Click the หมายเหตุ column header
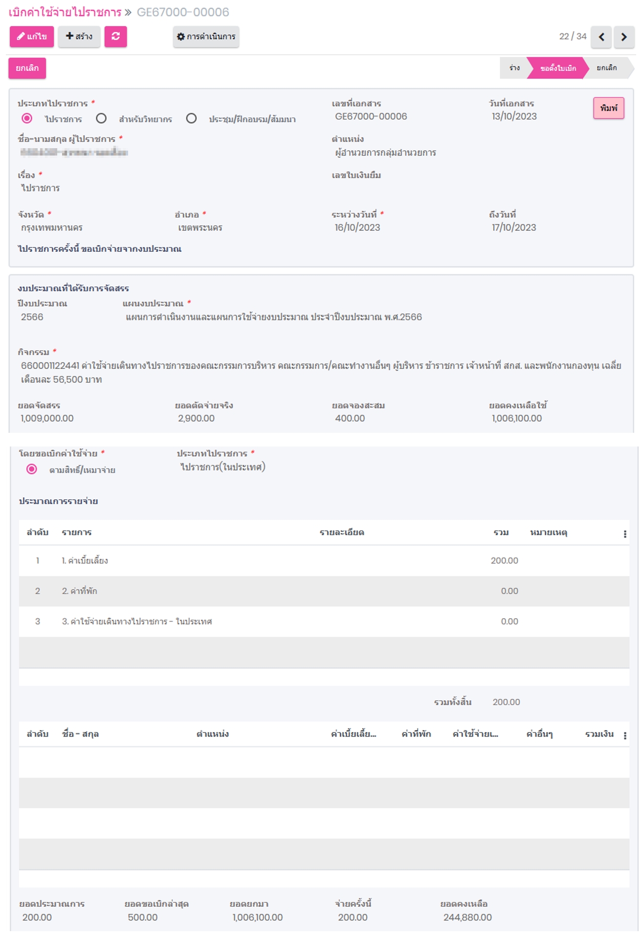Image resolution: width=643 pixels, height=938 pixels. click(x=549, y=532)
